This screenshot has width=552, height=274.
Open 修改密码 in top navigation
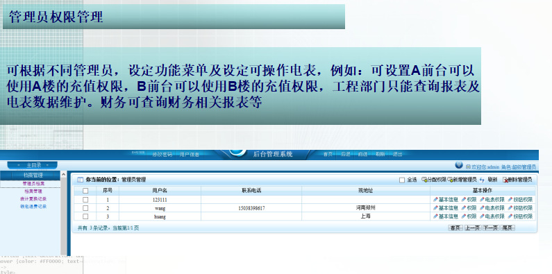162,155
